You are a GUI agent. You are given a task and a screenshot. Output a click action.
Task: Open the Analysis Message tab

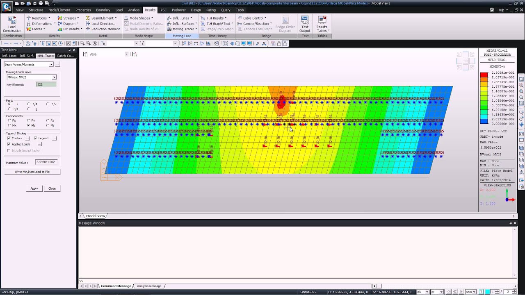tap(149, 286)
